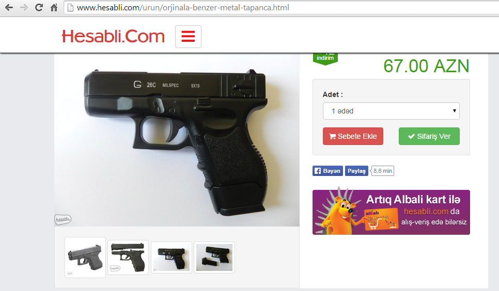
Task: Select the third pistol thumbnail
Action: coord(171,257)
